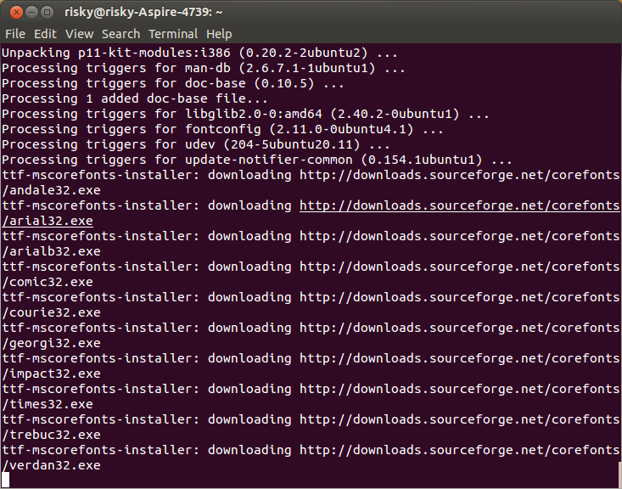Click the '/arialb32.exe' text
The width and height of the screenshot is (622, 489).
click(51, 251)
